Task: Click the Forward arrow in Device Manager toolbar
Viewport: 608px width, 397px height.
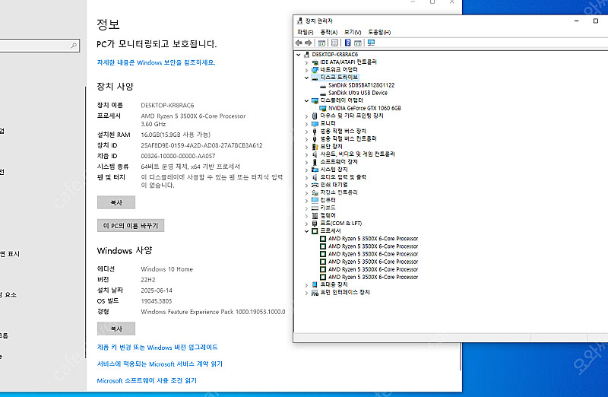Action: coord(309,43)
